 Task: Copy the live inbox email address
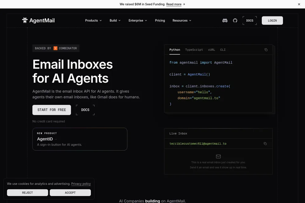[x=265, y=144]
